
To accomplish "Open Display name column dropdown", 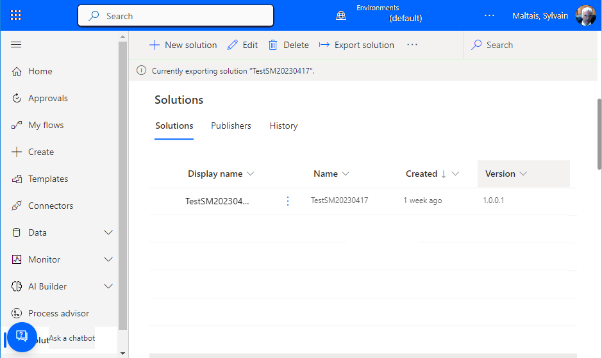I will pos(251,174).
